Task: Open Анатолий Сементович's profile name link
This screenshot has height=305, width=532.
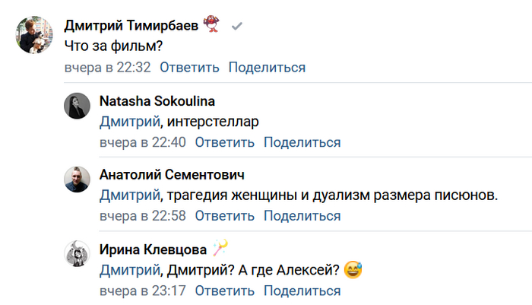Action: point(172,175)
